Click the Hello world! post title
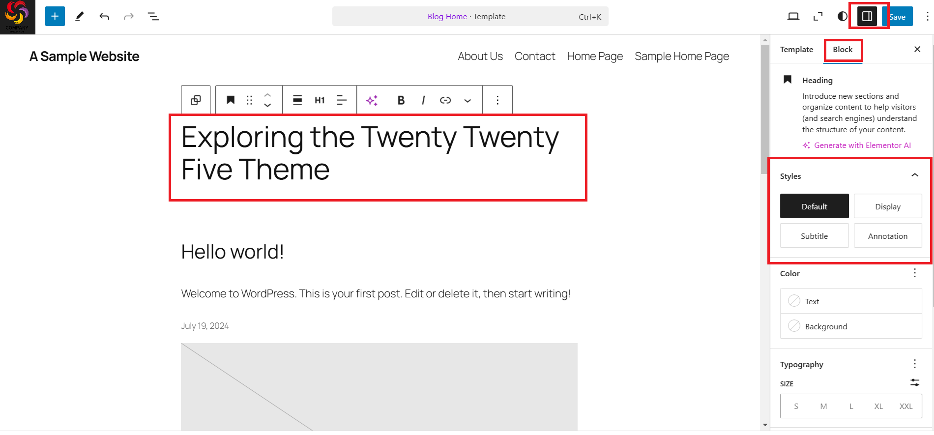 pyautogui.click(x=233, y=252)
